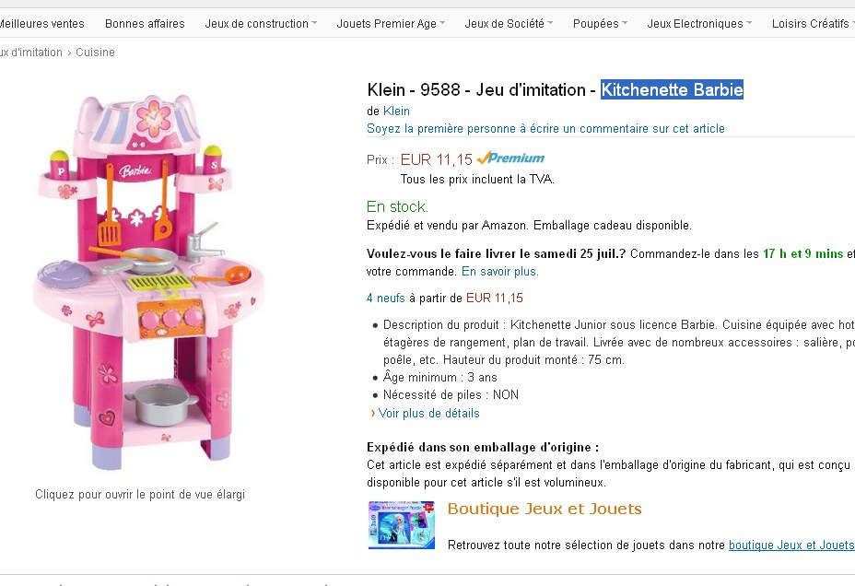Open the Boutique Jeux et Jouets thumbnail
The image size is (855, 586).
401,525
